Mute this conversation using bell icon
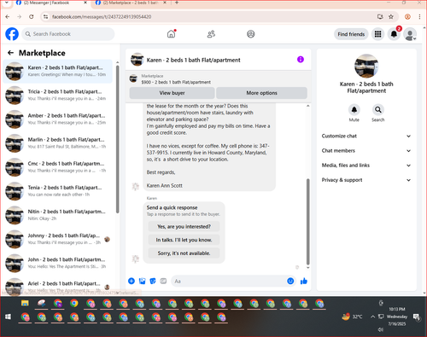 point(354,109)
